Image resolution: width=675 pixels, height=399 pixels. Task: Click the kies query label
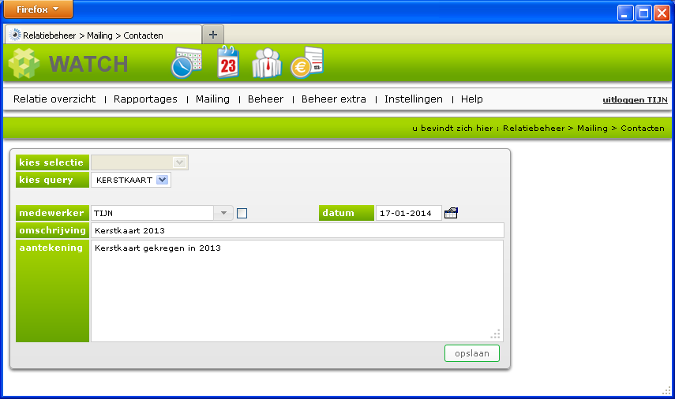coord(52,180)
